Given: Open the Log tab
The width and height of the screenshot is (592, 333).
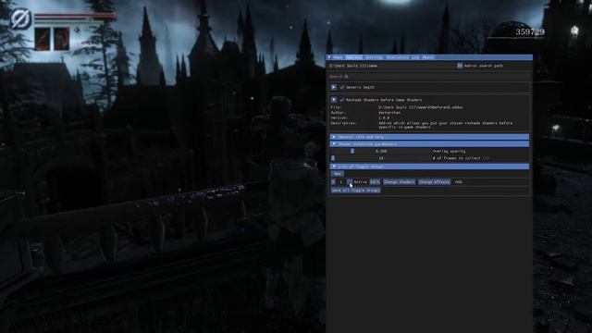Looking at the screenshot, I should click(415, 57).
